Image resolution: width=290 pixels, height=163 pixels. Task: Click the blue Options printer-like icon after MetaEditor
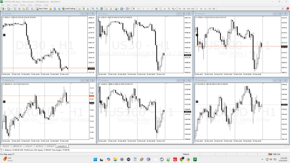pyautogui.click(x=55, y=9)
